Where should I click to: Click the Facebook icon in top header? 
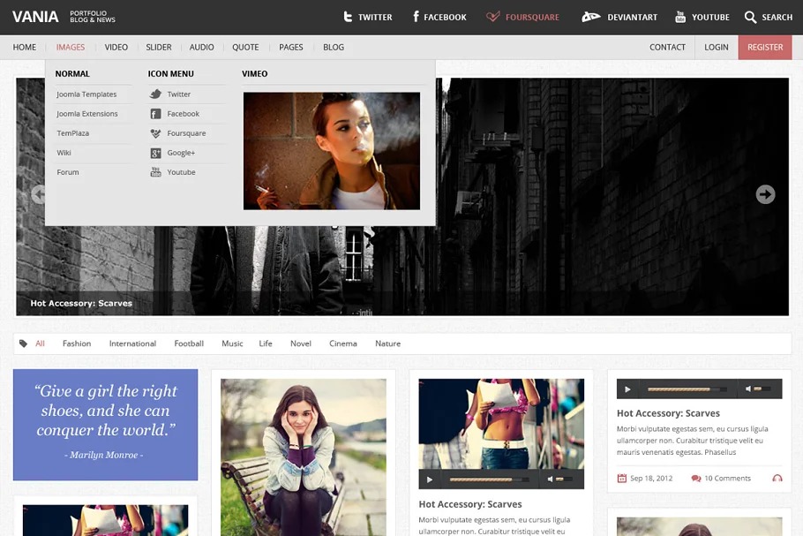[x=416, y=17]
